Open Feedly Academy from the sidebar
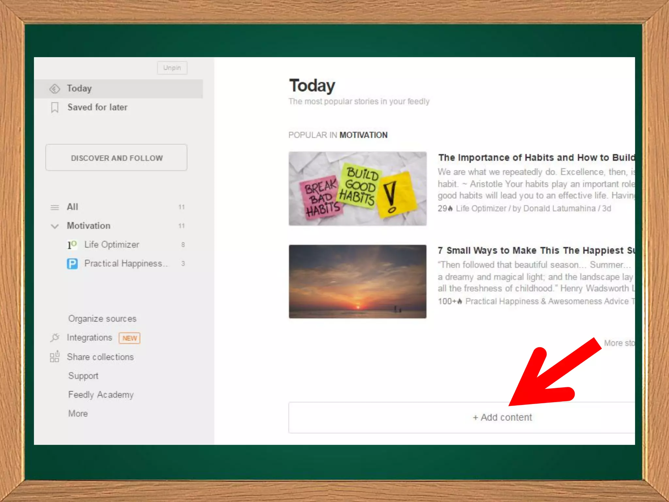 coord(101,395)
